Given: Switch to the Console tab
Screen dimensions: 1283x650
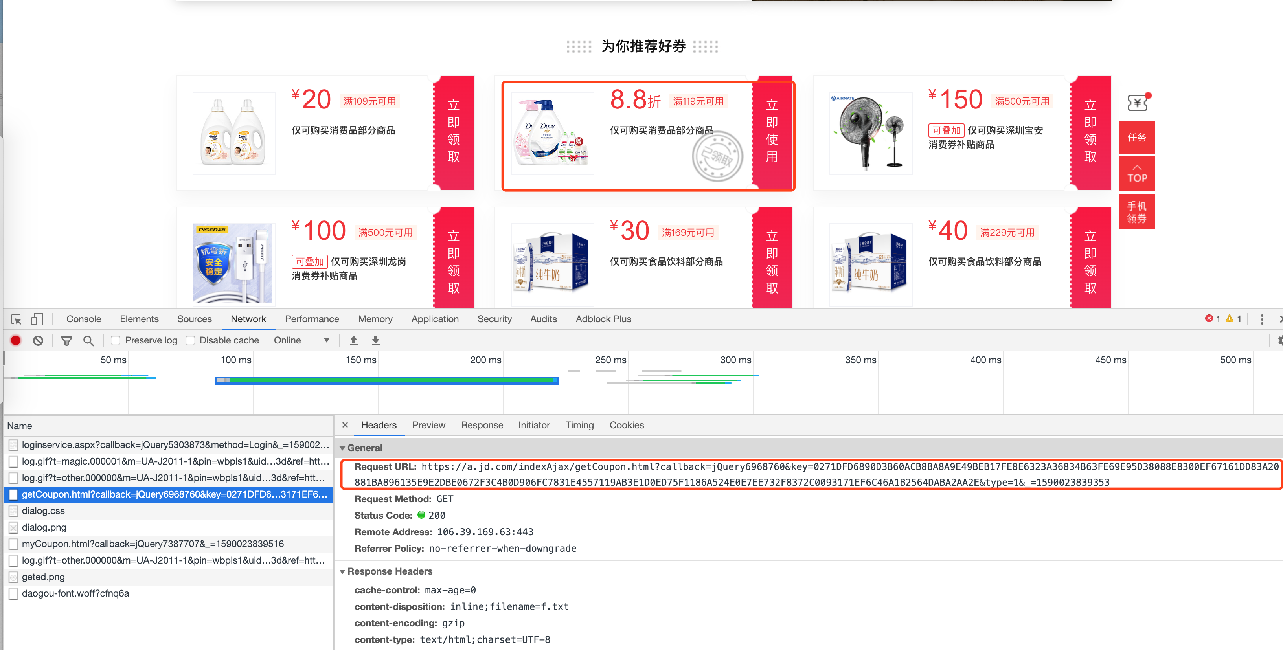Looking at the screenshot, I should click(x=84, y=319).
